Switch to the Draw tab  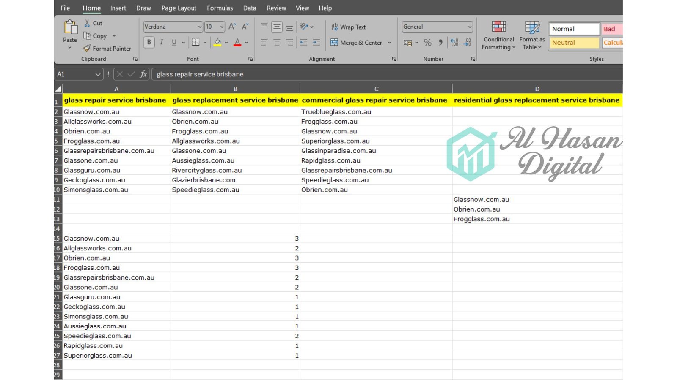143,8
